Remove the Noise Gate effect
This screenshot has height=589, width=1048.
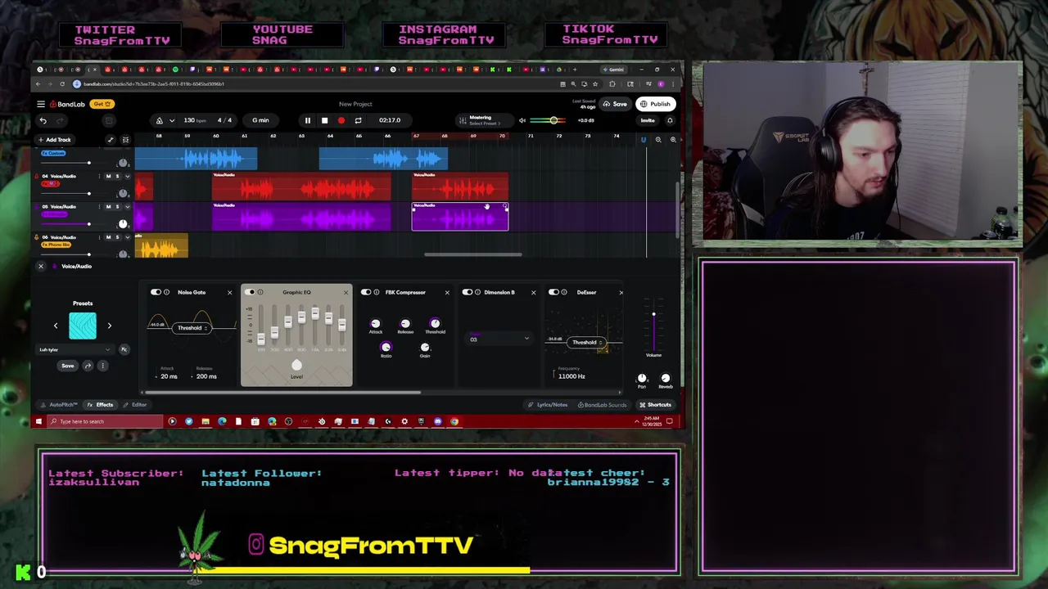(229, 292)
